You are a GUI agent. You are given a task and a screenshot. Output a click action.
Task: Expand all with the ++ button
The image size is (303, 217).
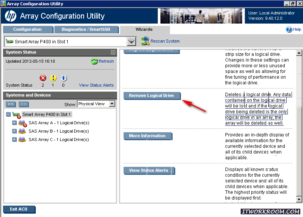pos(11,104)
